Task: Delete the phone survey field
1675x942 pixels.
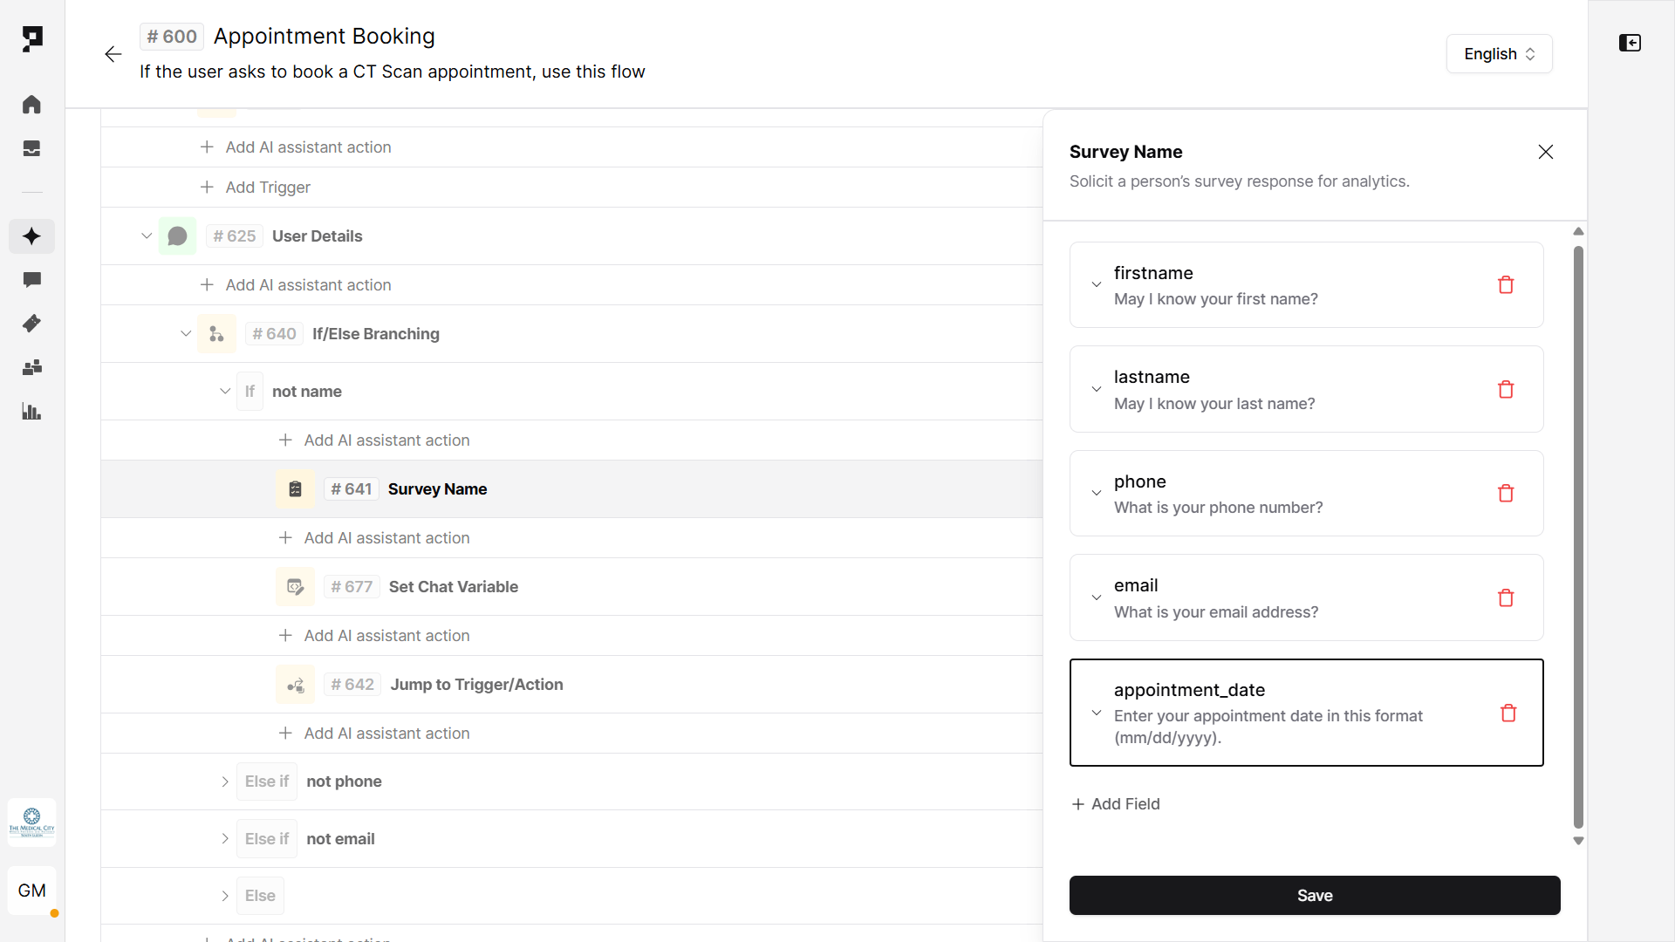Action: [1506, 494]
